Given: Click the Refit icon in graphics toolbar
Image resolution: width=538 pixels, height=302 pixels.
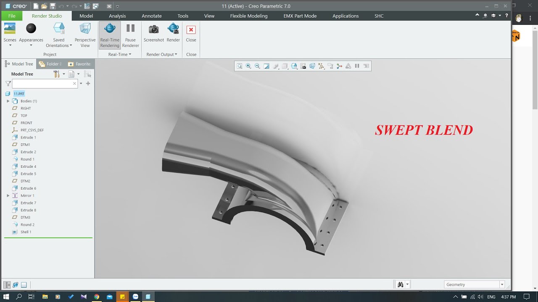Looking at the screenshot, I should 240,66.
